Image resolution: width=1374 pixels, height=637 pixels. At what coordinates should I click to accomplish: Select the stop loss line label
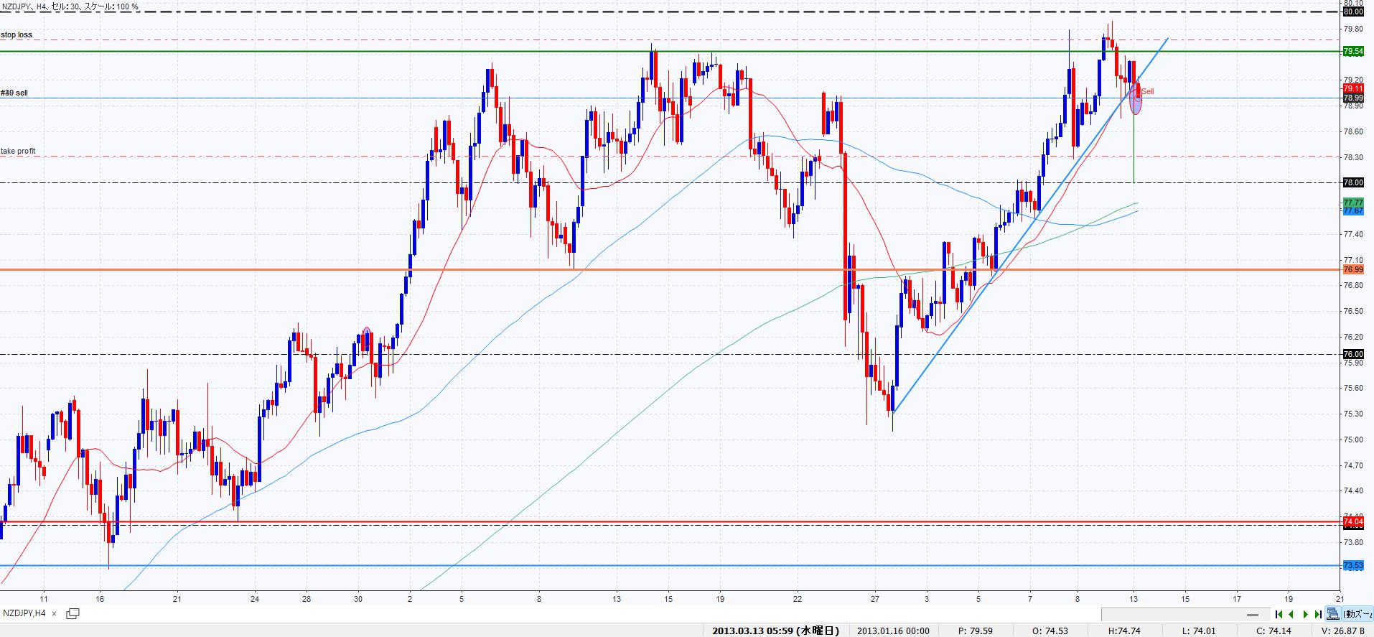17,34
